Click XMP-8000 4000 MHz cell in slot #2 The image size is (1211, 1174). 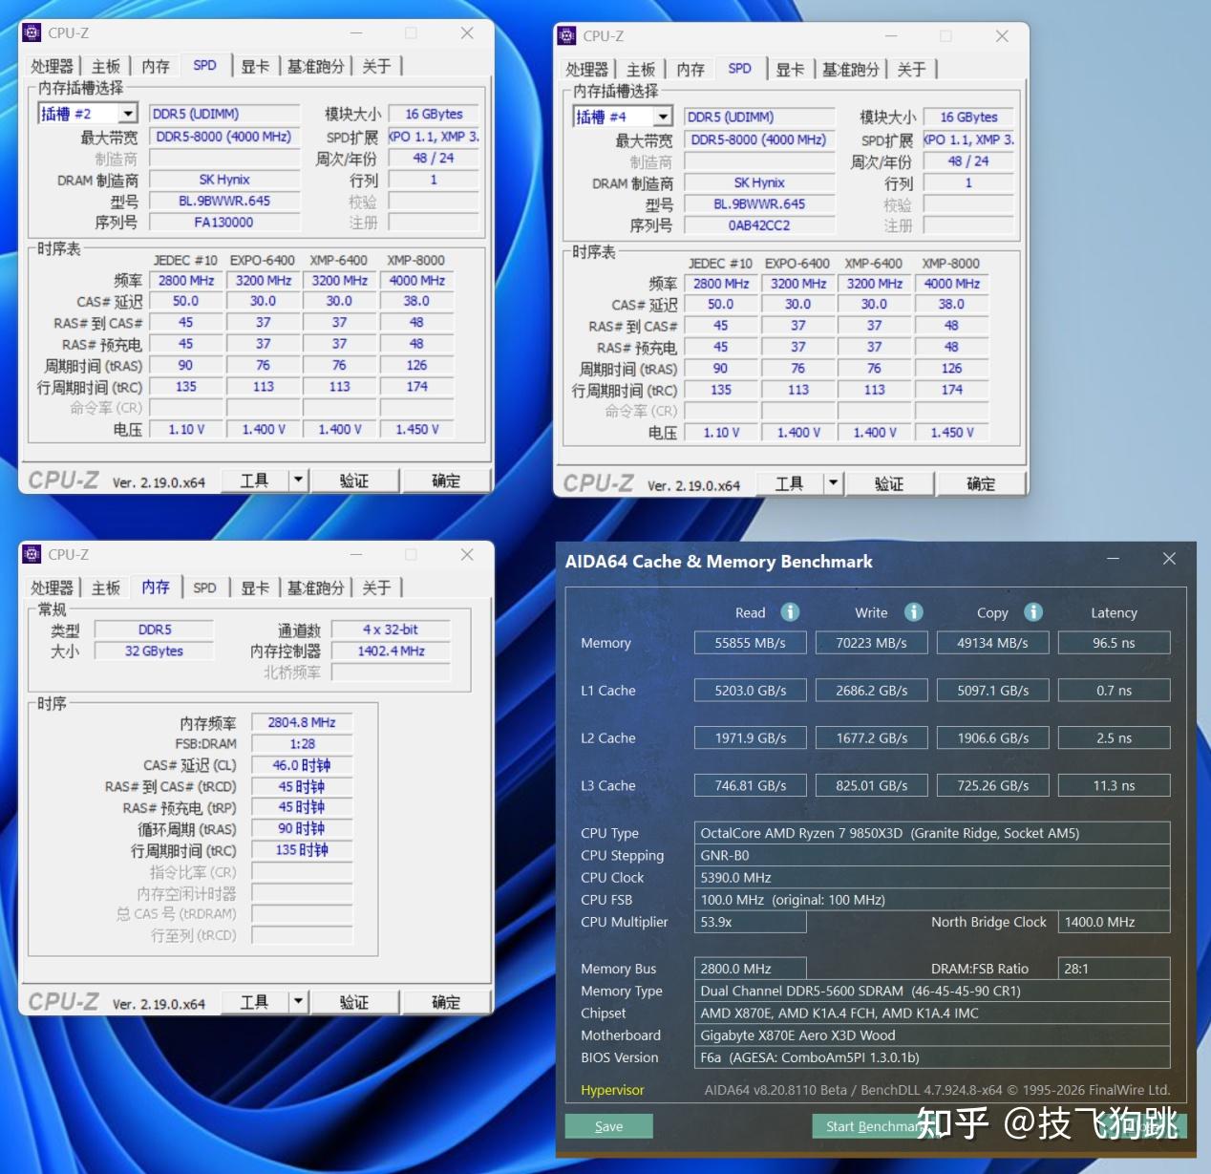[x=416, y=281]
